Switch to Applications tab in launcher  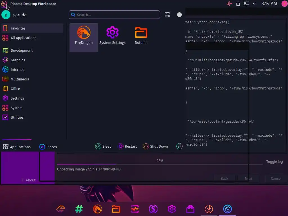tap(17, 147)
